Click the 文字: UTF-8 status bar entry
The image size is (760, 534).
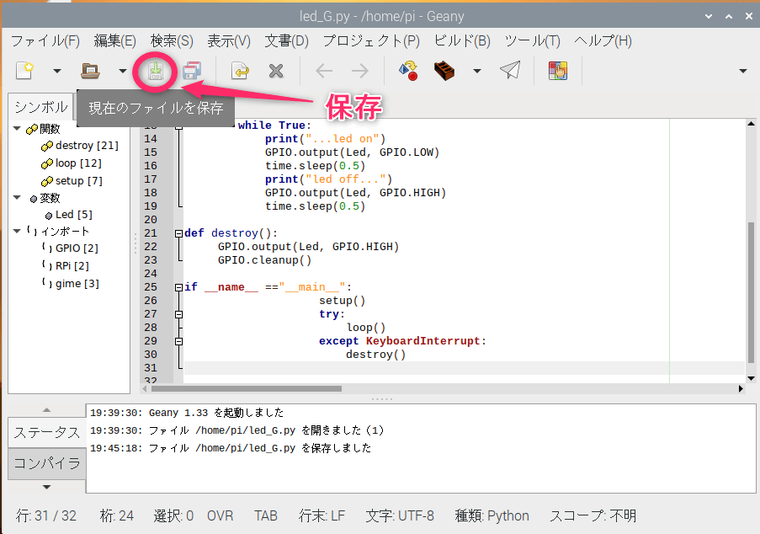400,515
